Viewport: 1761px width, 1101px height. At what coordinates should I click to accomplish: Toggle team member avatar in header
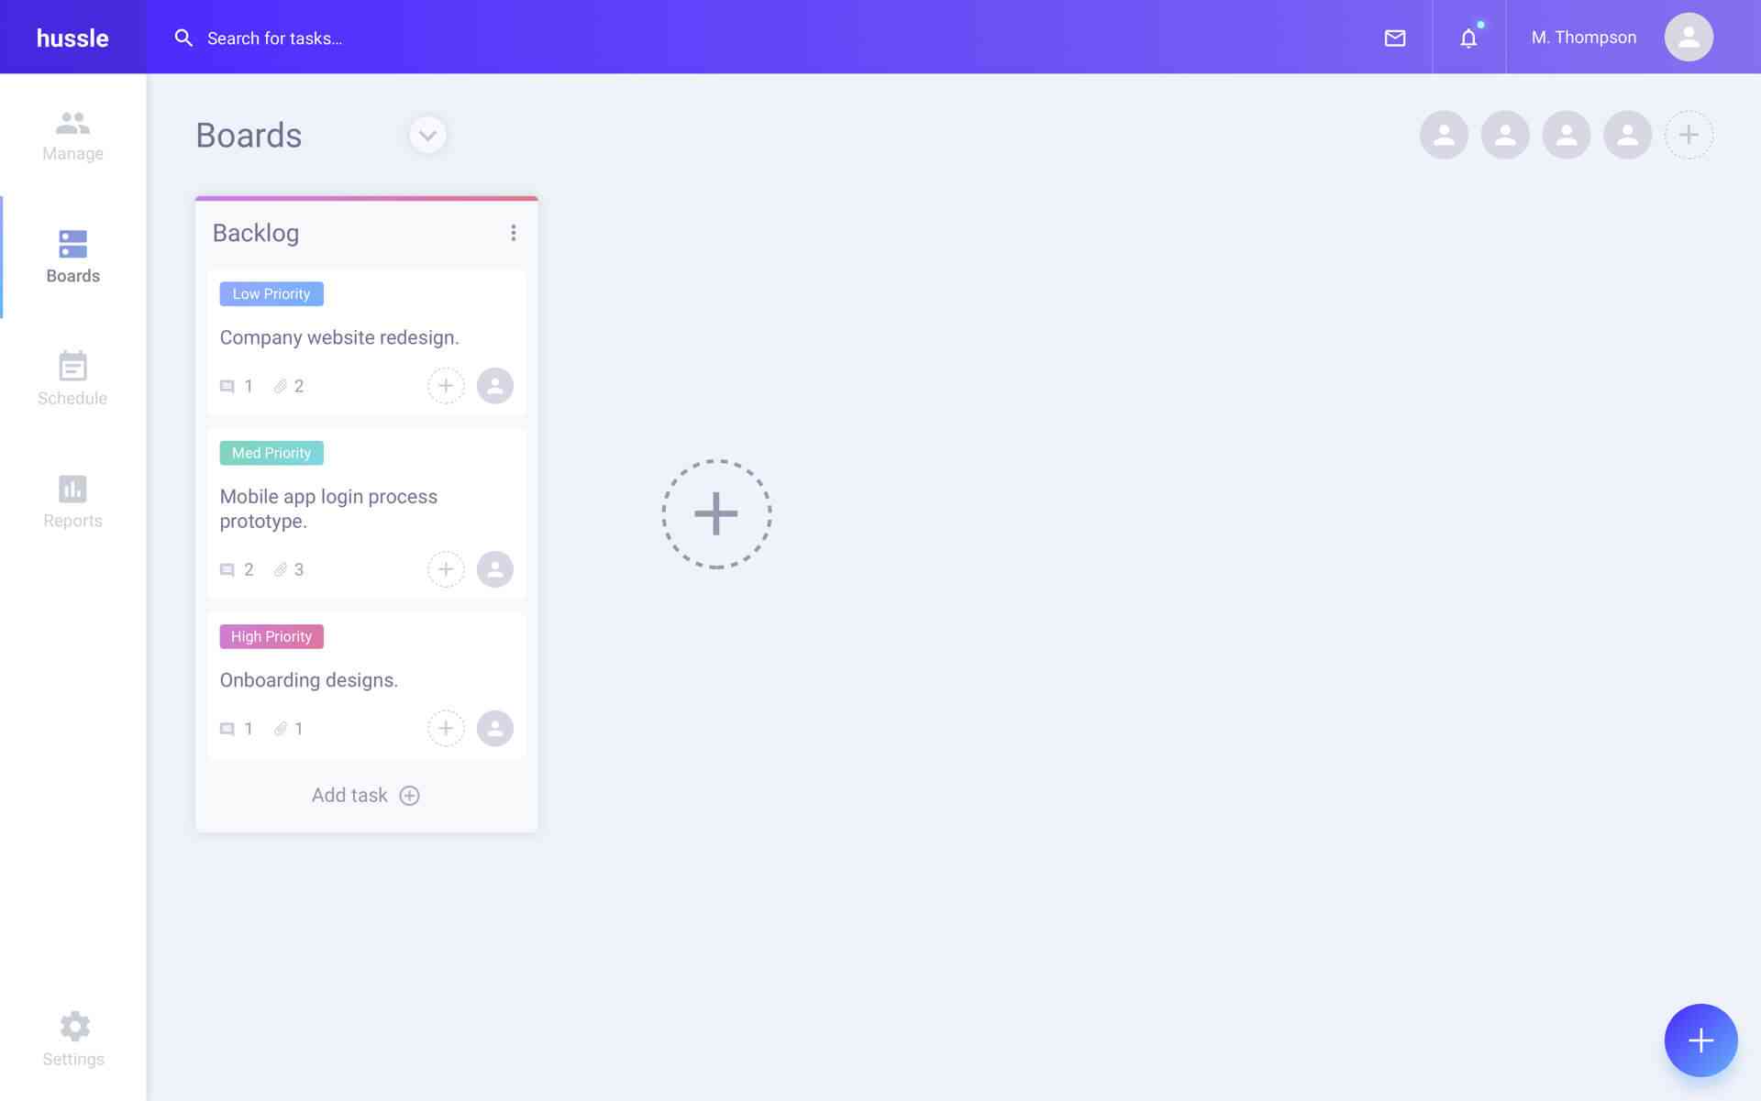click(x=1444, y=135)
